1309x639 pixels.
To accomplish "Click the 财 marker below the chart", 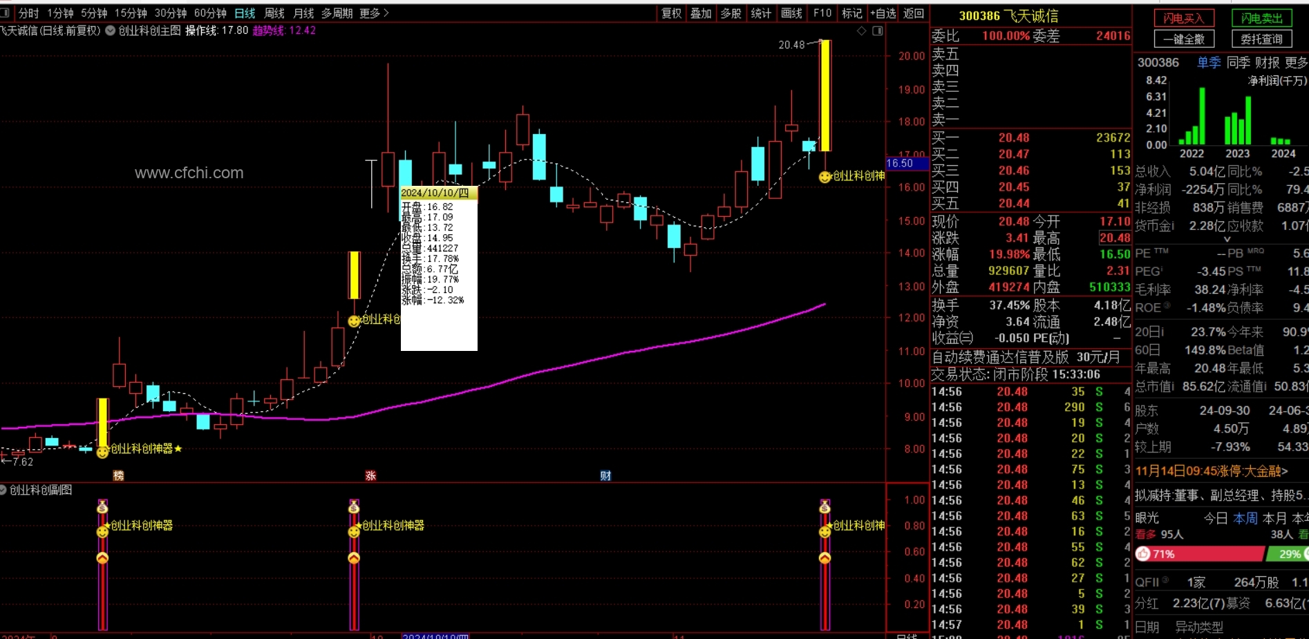I will [605, 476].
